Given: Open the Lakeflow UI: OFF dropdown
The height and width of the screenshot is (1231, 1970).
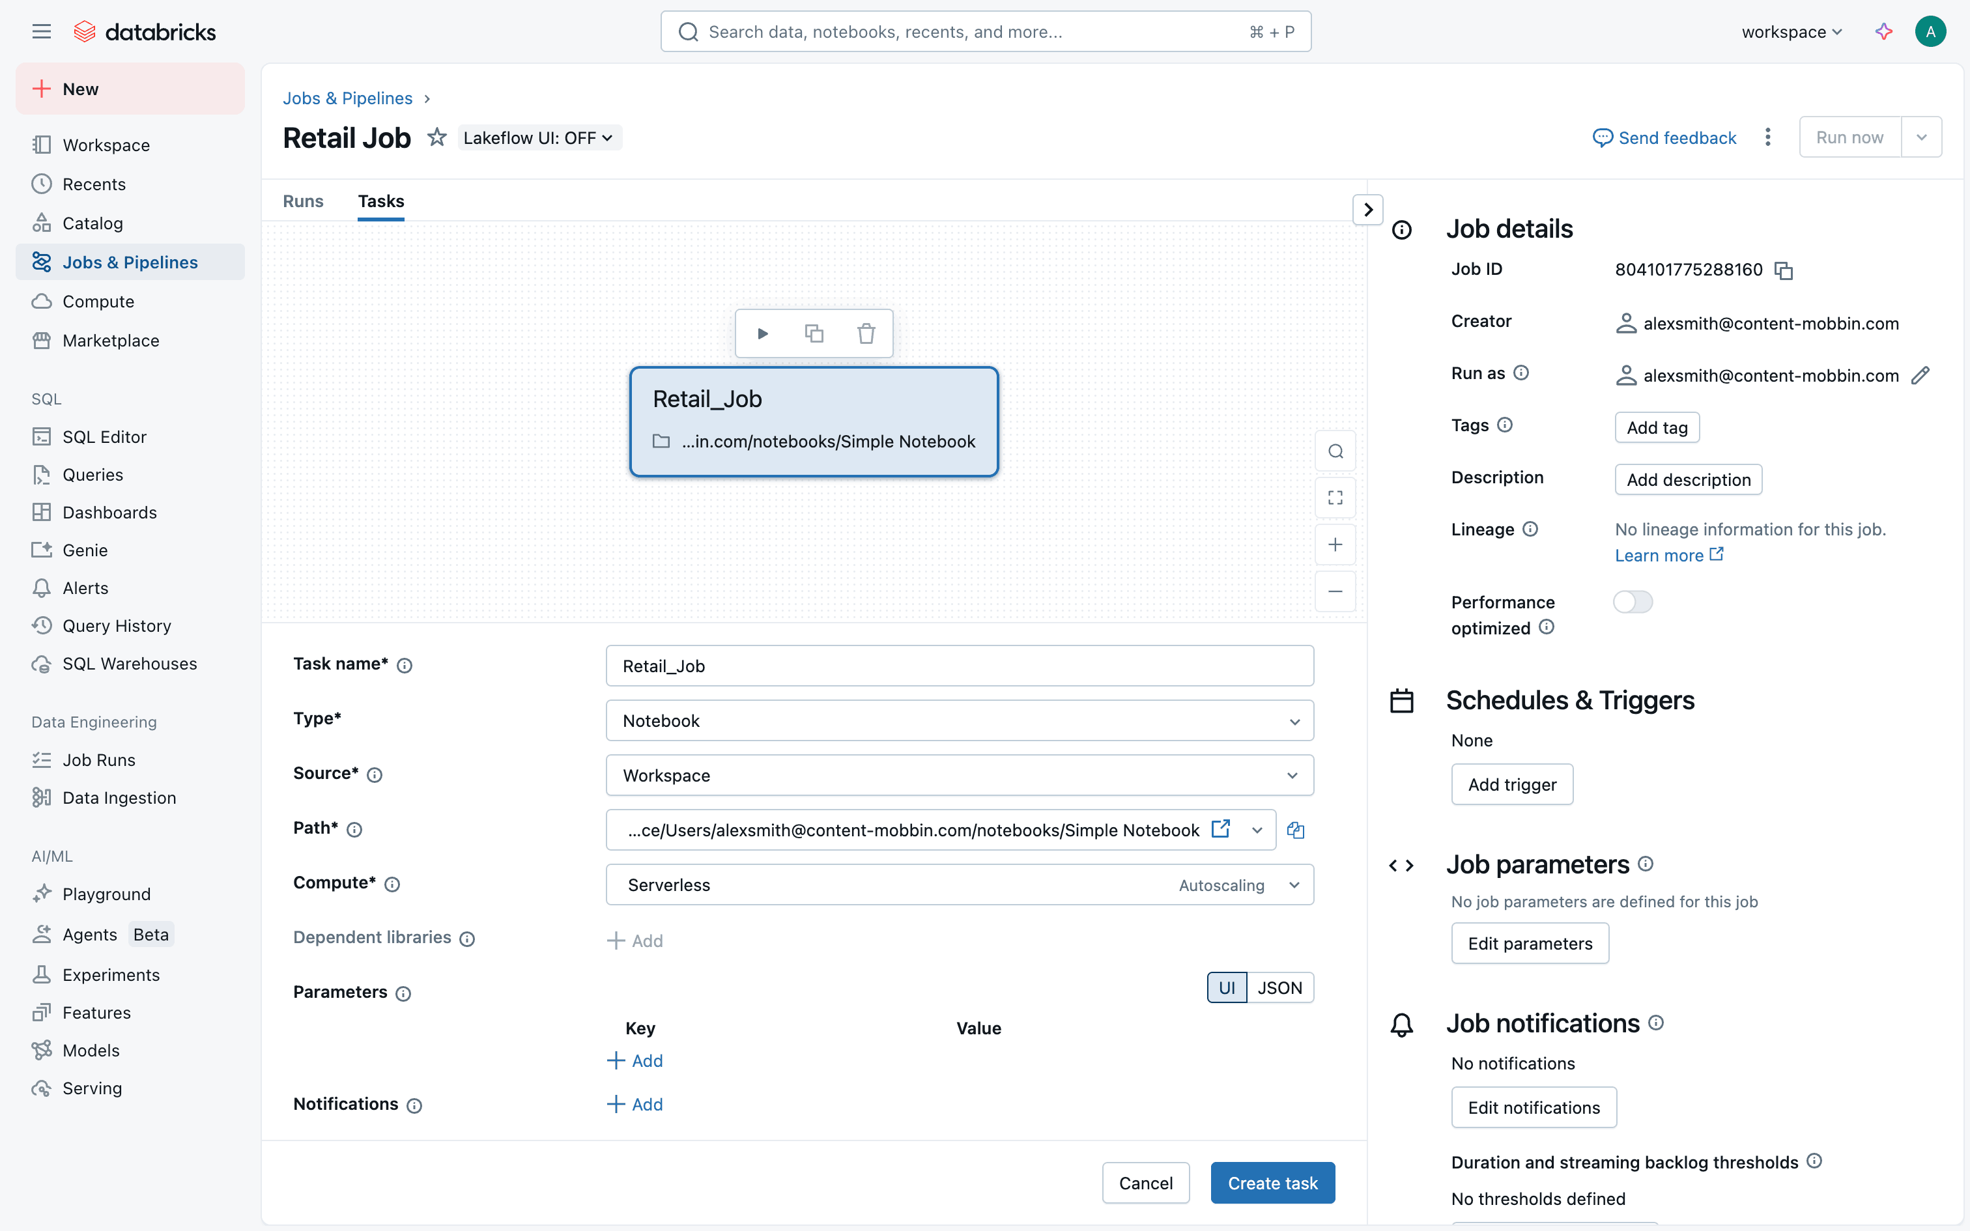Looking at the screenshot, I should [x=539, y=137].
